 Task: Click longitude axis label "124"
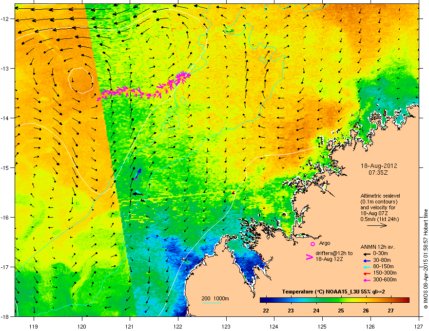coord(274,326)
